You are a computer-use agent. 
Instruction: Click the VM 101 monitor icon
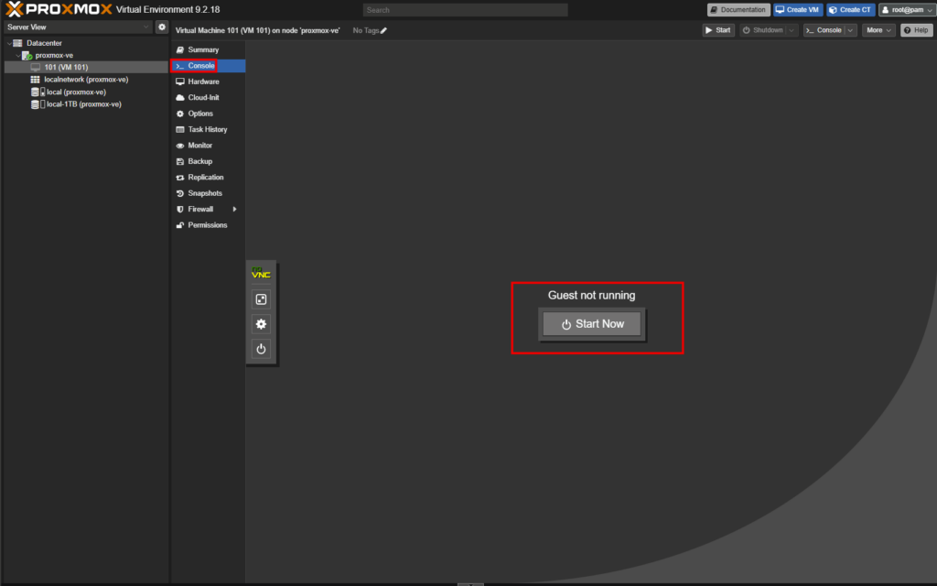click(x=36, y=67)
